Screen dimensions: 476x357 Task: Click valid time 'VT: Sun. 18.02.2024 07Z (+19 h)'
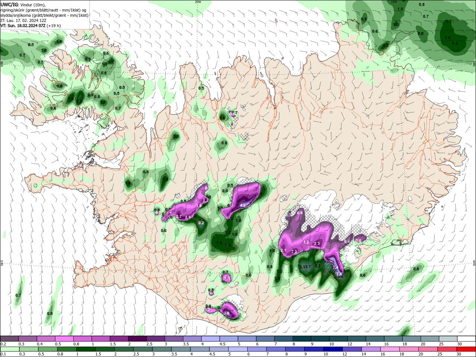30,26
